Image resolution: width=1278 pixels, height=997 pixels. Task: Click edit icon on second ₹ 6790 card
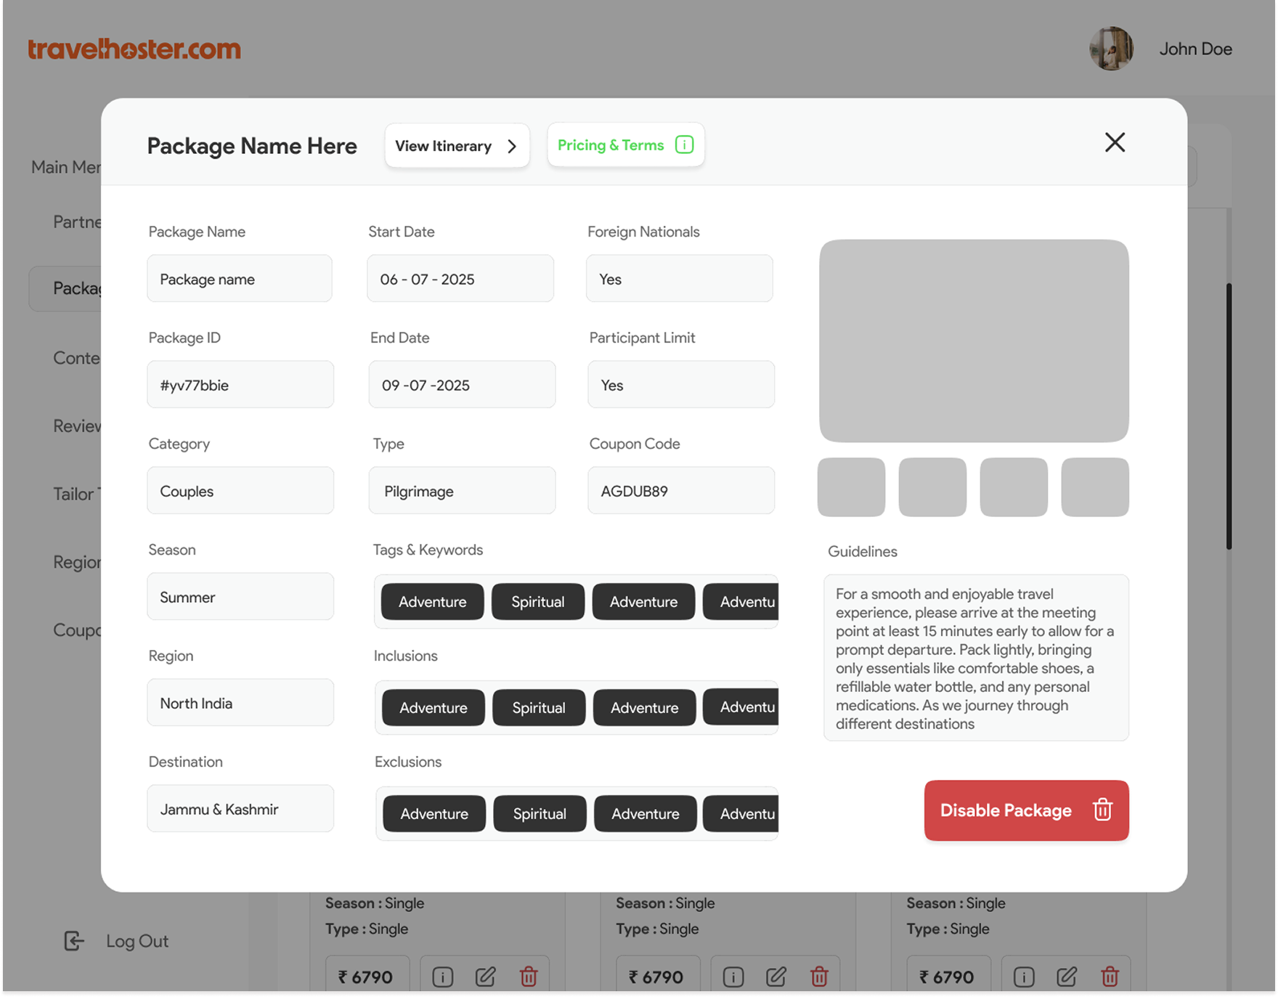776,977
